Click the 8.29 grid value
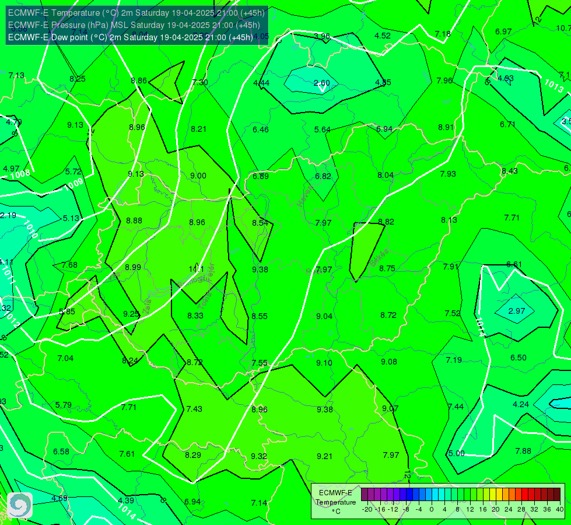Image resolution: width=571 pixels, height=525 pixels. [x=193, y=454]
